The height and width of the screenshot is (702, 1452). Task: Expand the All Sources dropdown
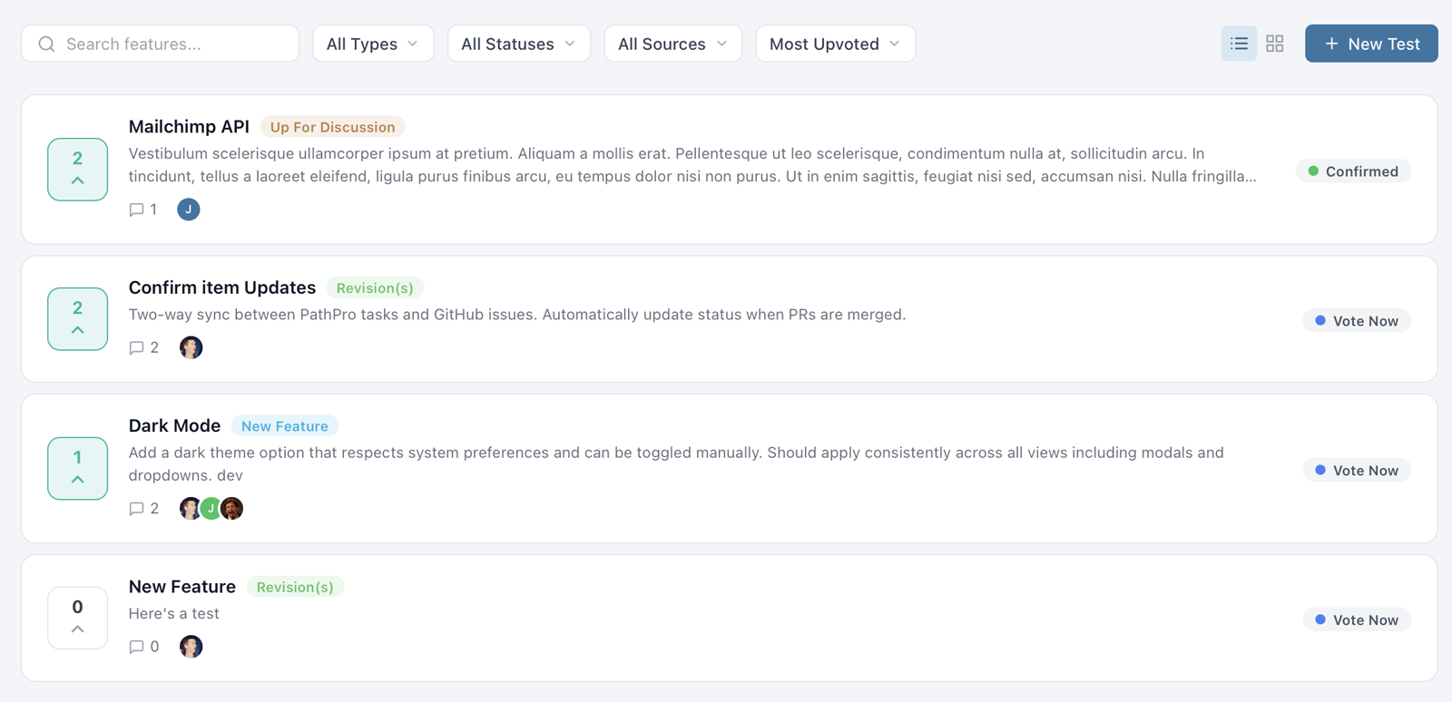[x=673, y=44]
